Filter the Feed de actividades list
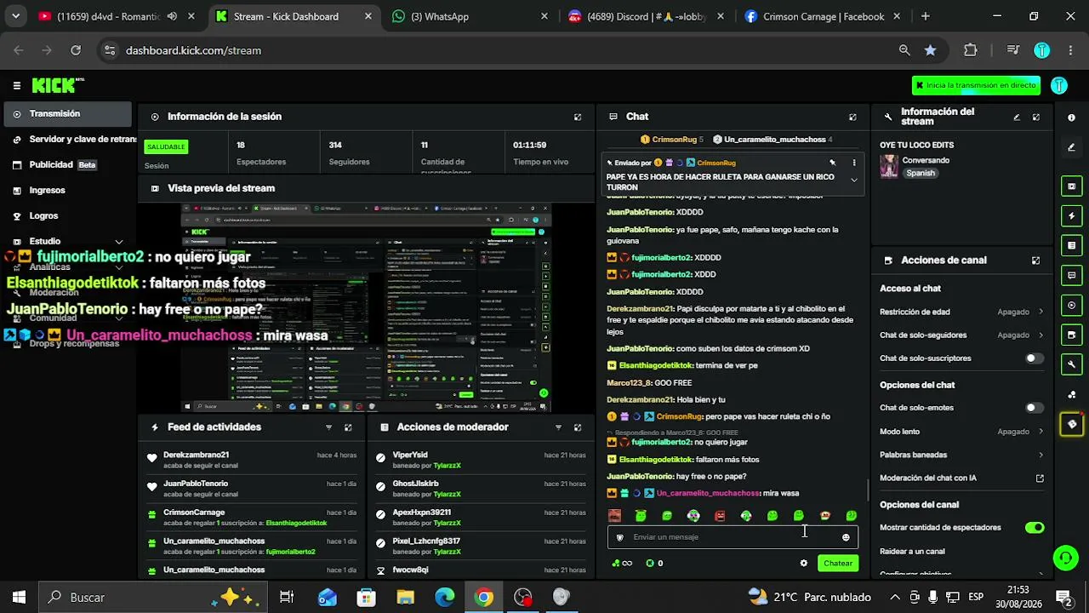This screenshot has height=613, width=1089. click(x=328, y=427)
